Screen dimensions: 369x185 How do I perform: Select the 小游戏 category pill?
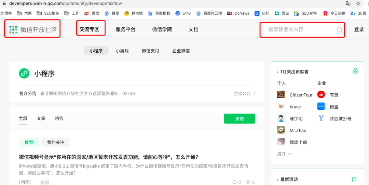coord(122,51)
